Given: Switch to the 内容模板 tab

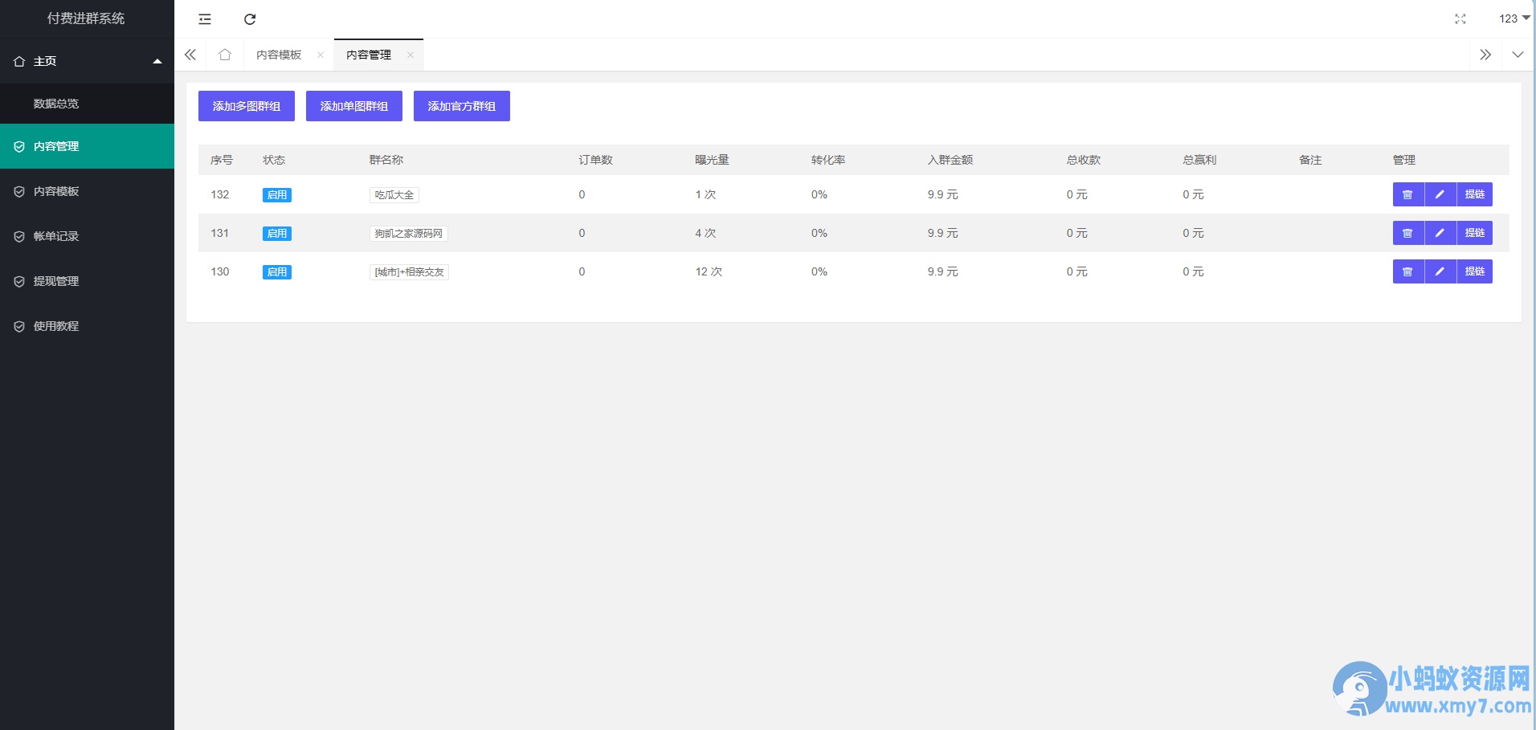Looking at the screenshot, I should (x=279, y=55).
